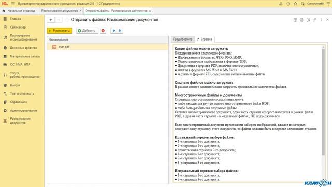Open the Справочники section

(x=19, y=102)
